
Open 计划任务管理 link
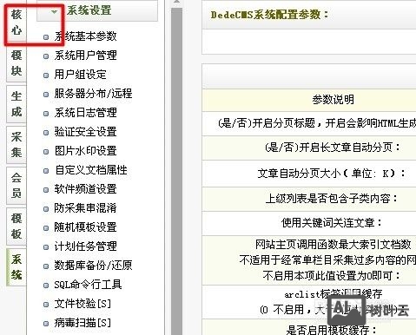85,246
